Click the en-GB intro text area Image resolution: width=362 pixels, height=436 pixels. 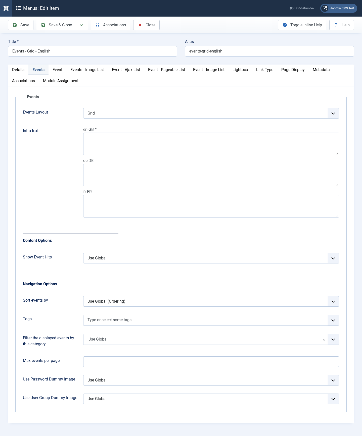tap(211, 144)
